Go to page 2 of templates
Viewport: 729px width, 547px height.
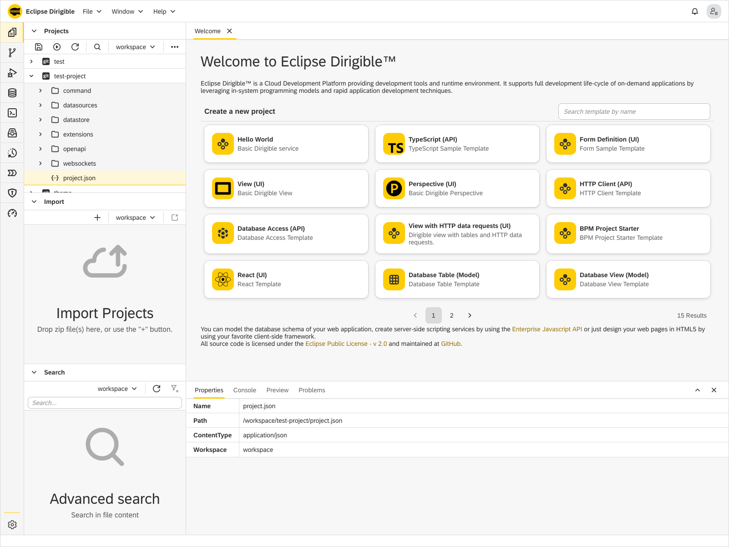[452, 315]
